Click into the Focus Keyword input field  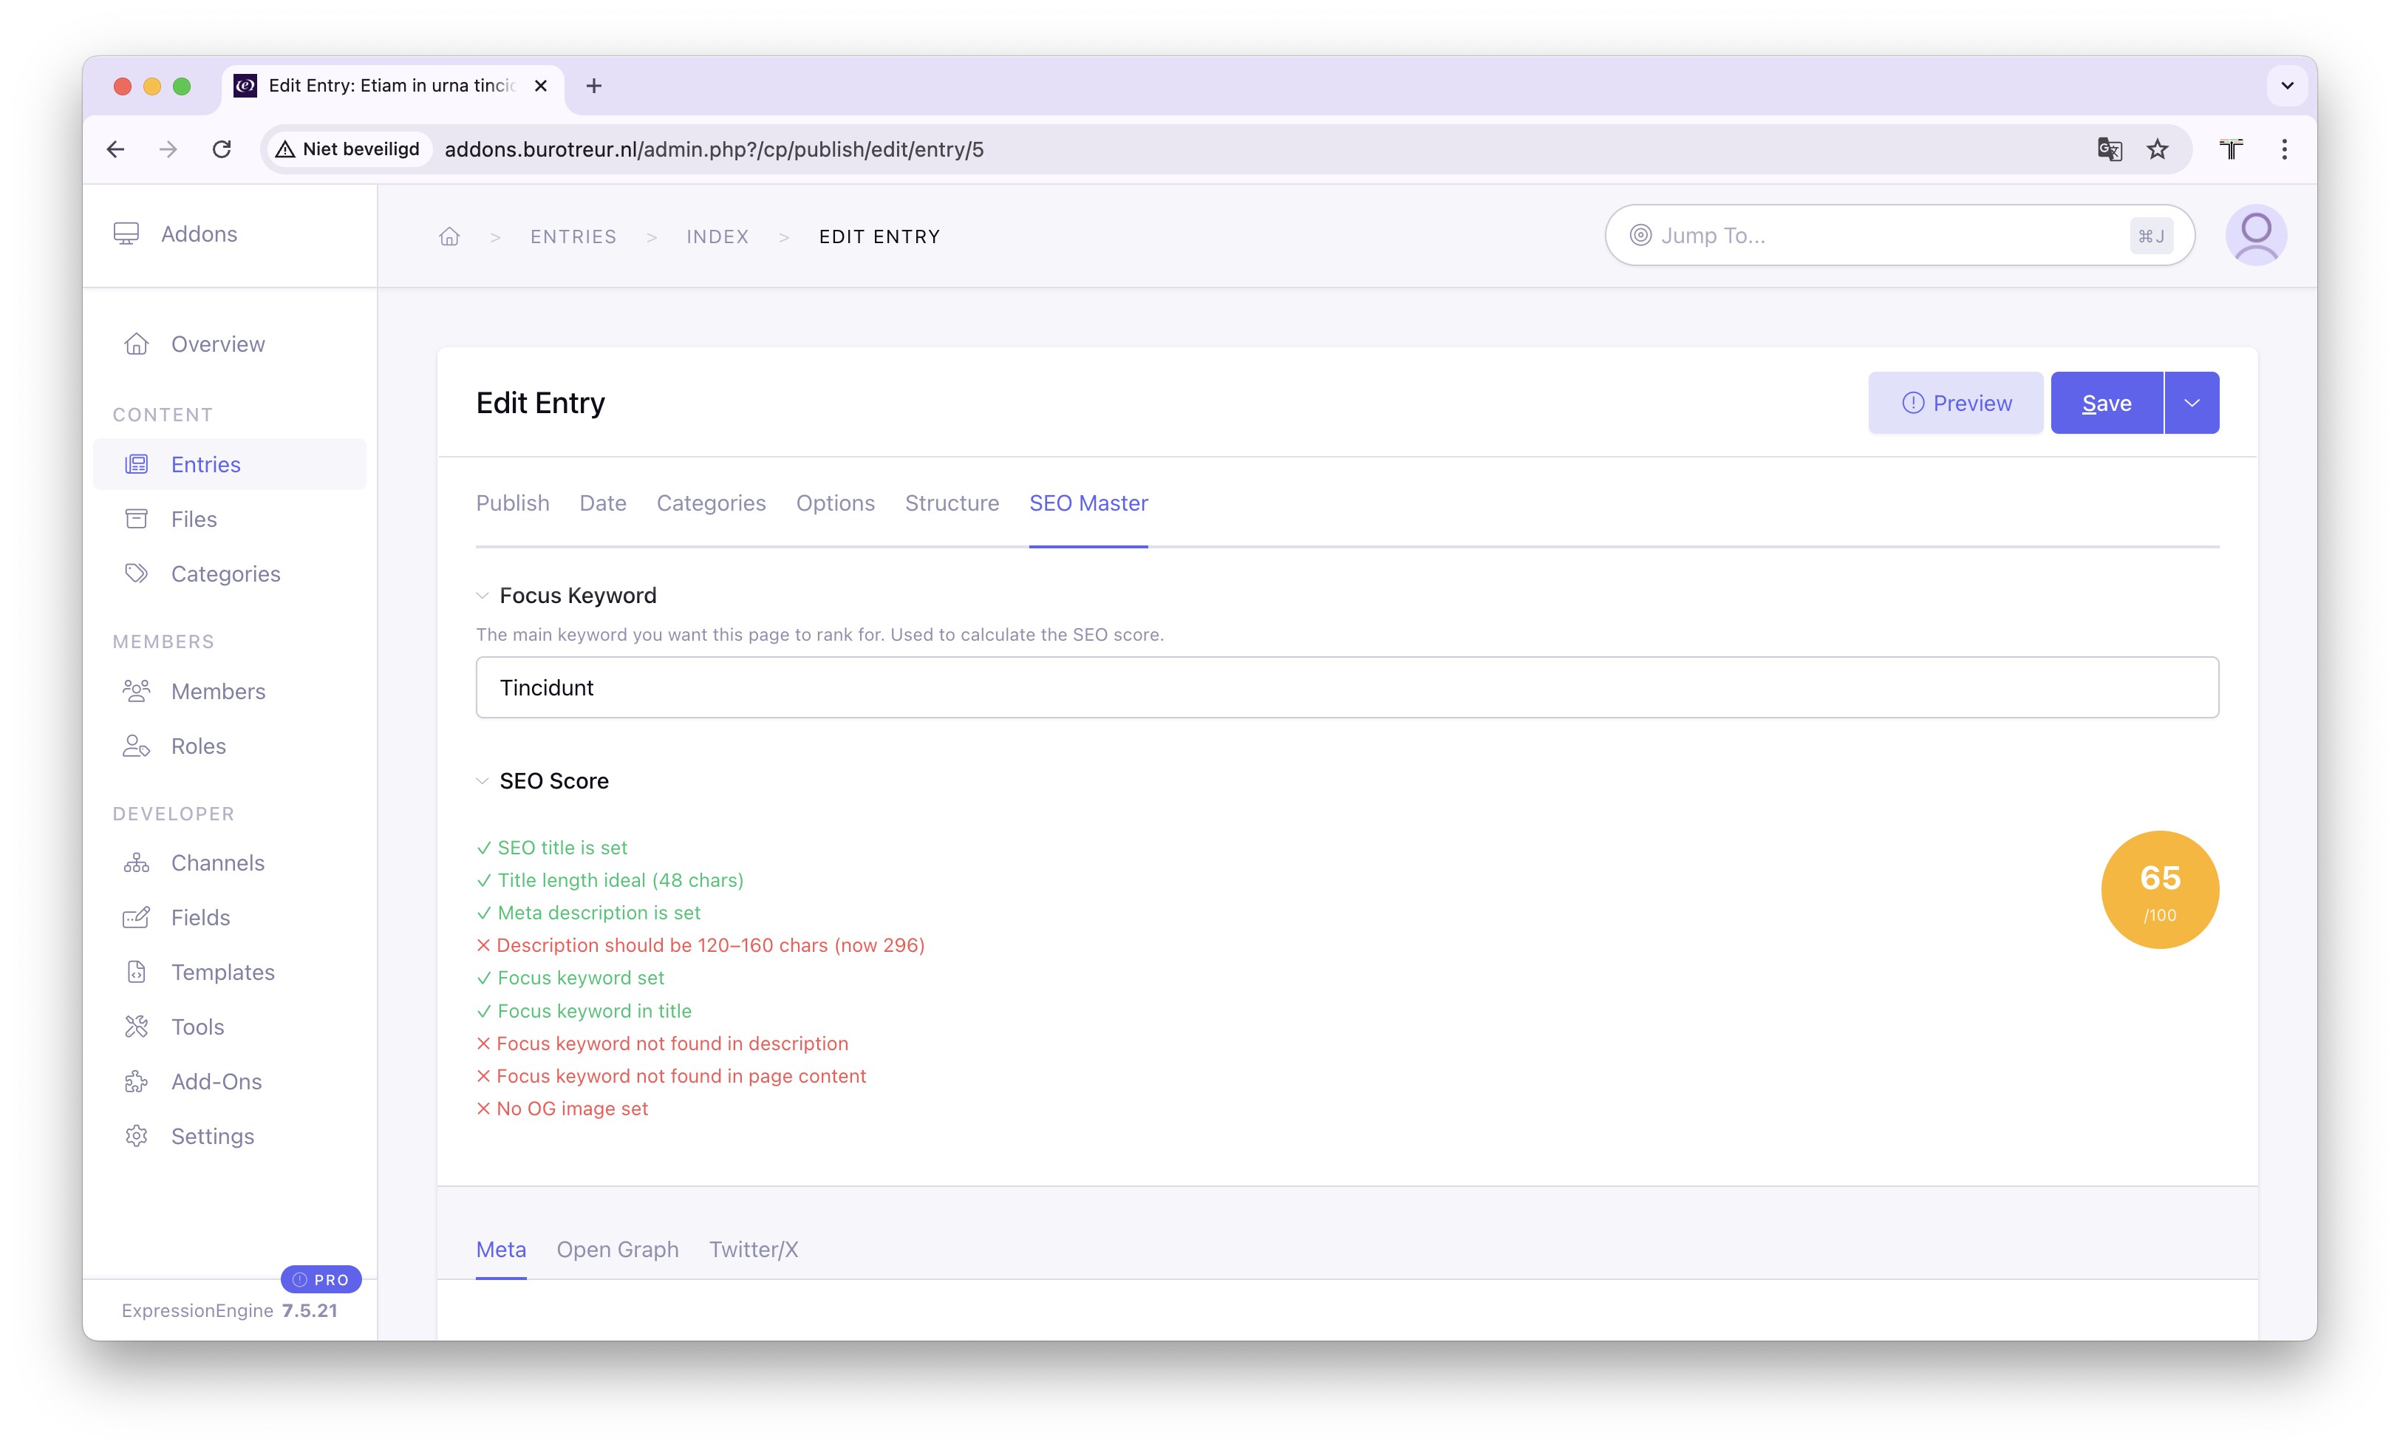coord(1346,688)
